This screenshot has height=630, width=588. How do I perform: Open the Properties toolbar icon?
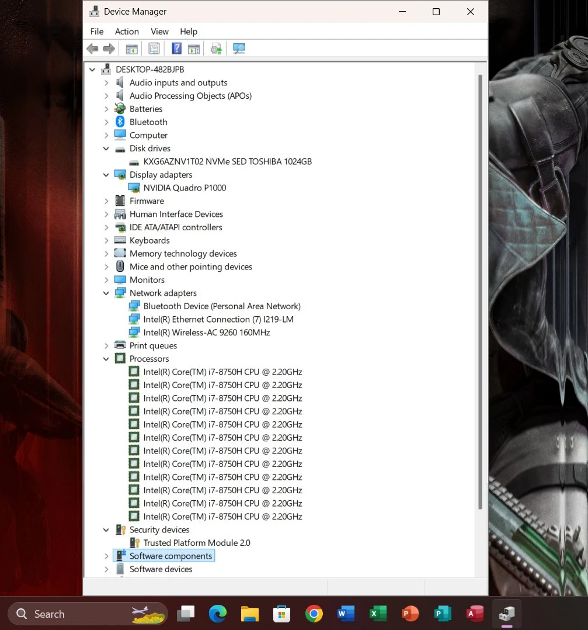pyautogui.click(x=154, y=49)
